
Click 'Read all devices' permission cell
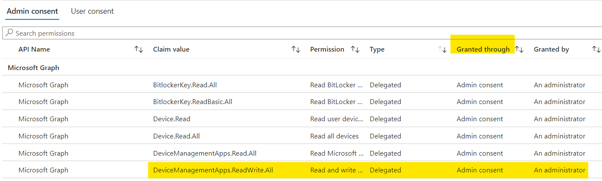point(334,136)
